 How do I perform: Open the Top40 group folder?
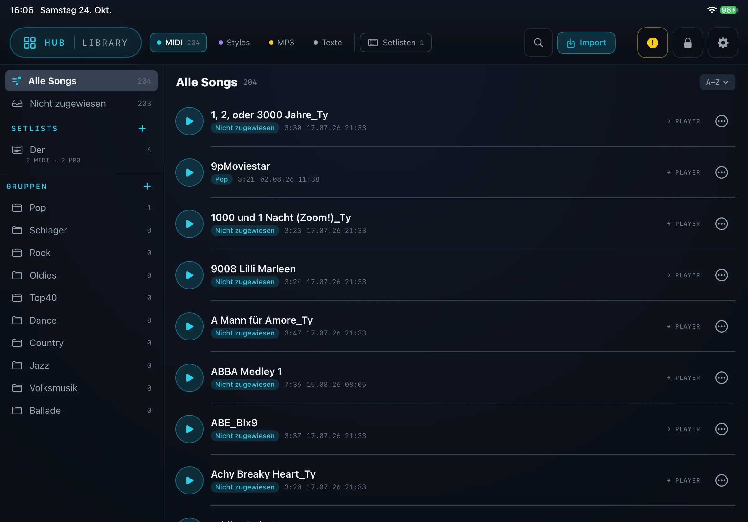pos(81,298)
